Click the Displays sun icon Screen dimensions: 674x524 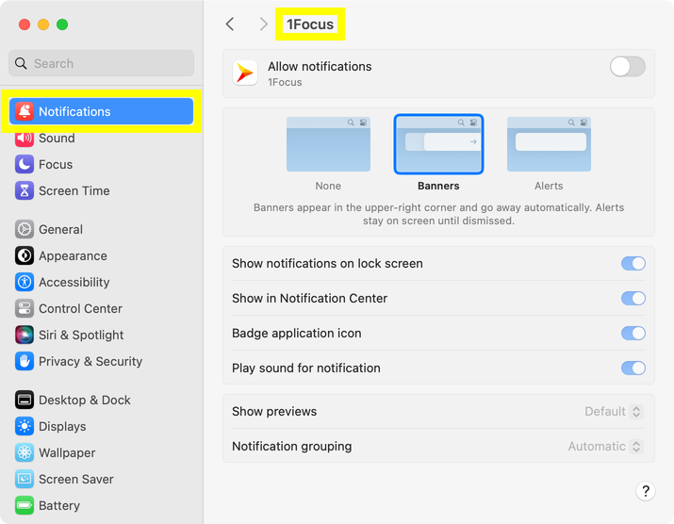(x=25, y=426)
